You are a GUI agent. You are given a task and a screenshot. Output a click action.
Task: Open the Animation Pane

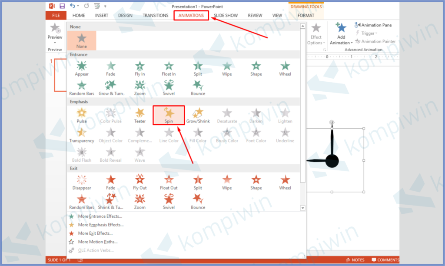(373, 25)
